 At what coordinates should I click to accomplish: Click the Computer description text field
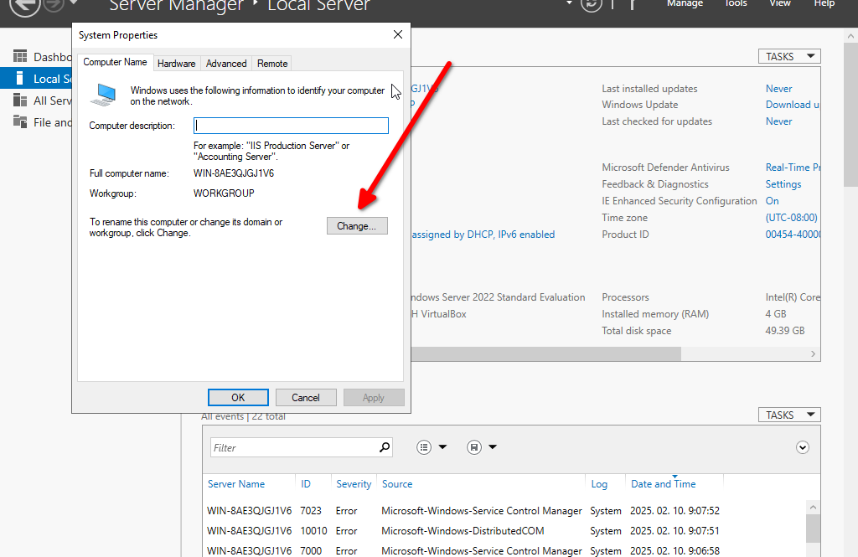[x=292, y=126]
